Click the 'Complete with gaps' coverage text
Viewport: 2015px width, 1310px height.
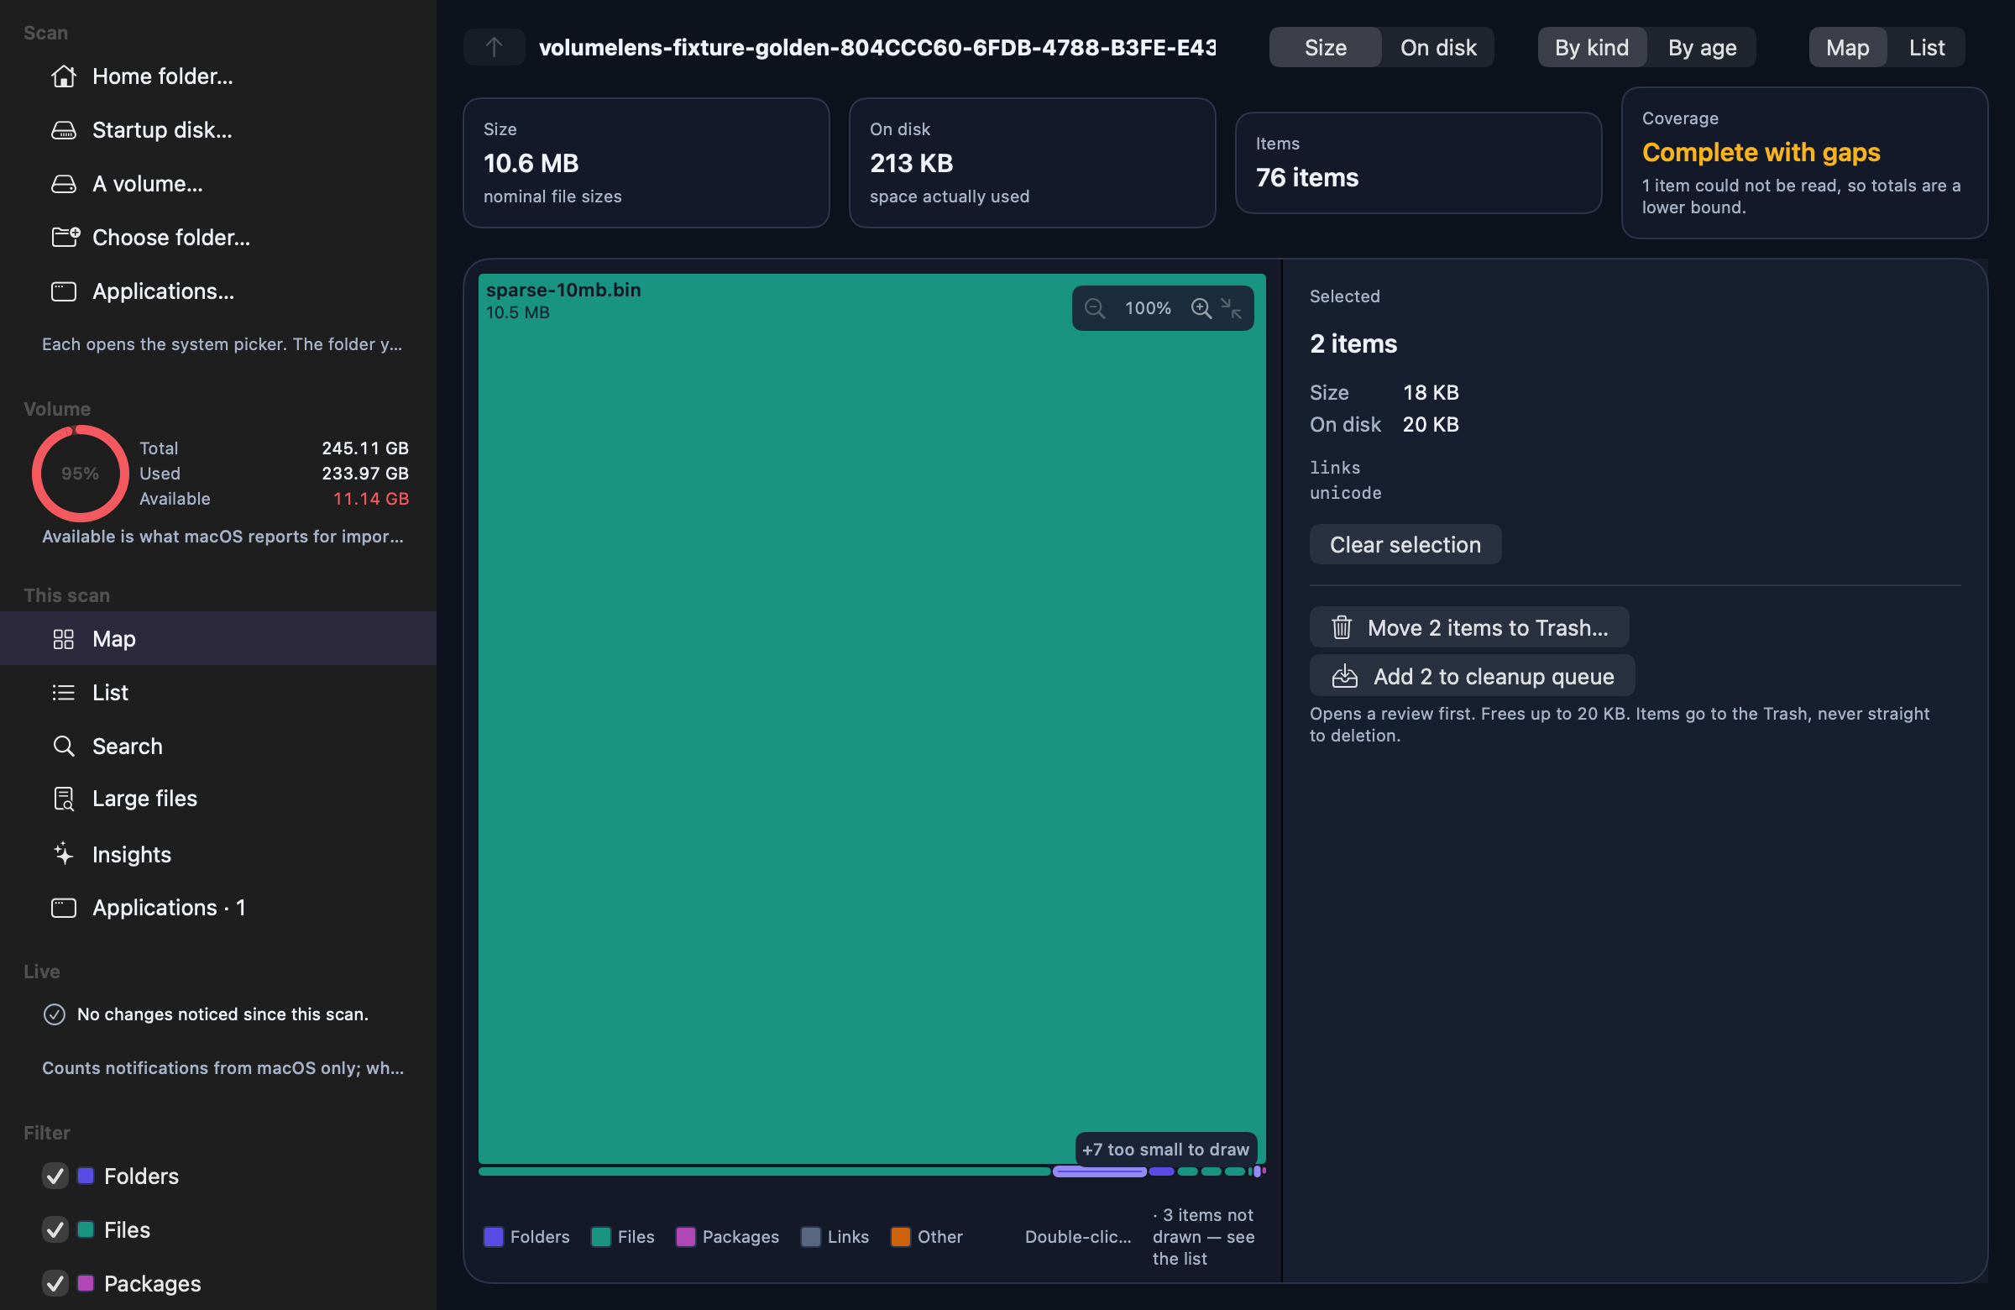click(x=1761, y=153)
